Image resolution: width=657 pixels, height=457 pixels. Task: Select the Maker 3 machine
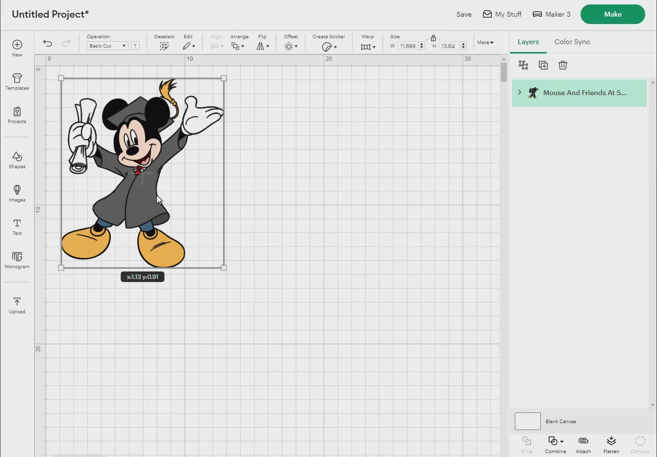pos(552,14)
